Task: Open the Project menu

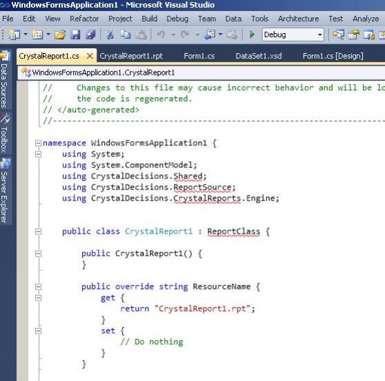Action: (x=120, y=19)
